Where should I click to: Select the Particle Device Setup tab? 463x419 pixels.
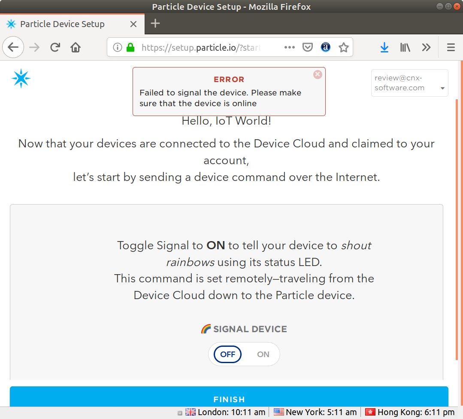point(73,24)
